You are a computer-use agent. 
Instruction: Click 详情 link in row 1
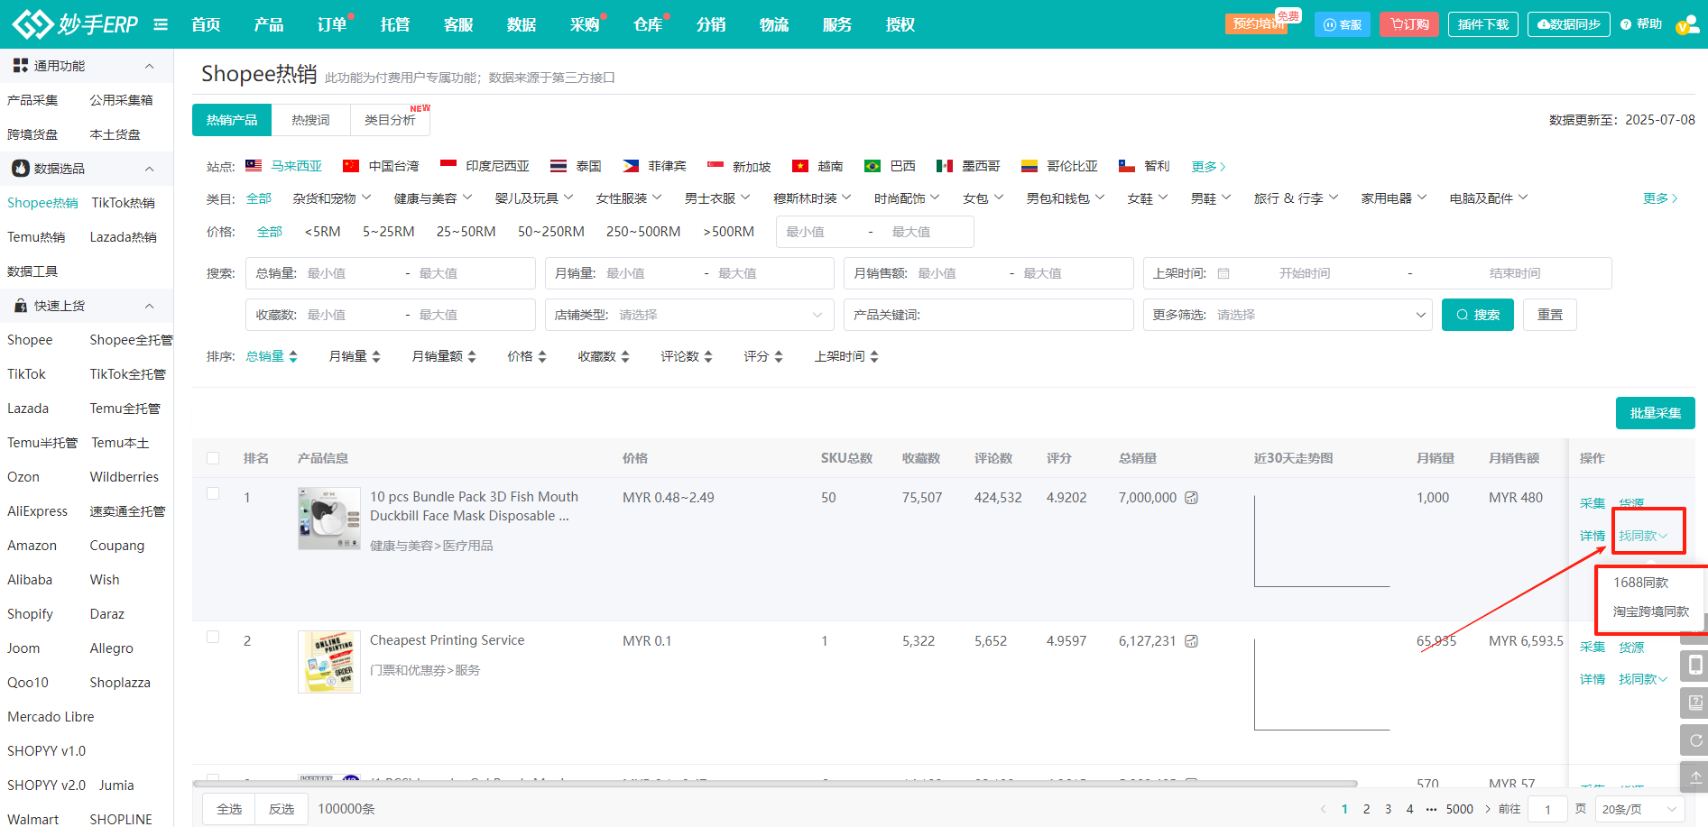click(1593, 536)
